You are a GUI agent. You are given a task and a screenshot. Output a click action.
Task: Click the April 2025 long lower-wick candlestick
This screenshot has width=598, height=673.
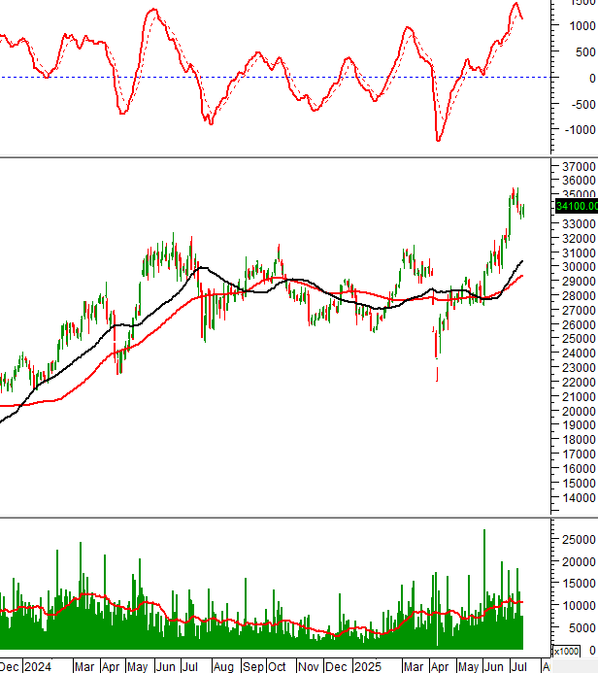point(436,367)
